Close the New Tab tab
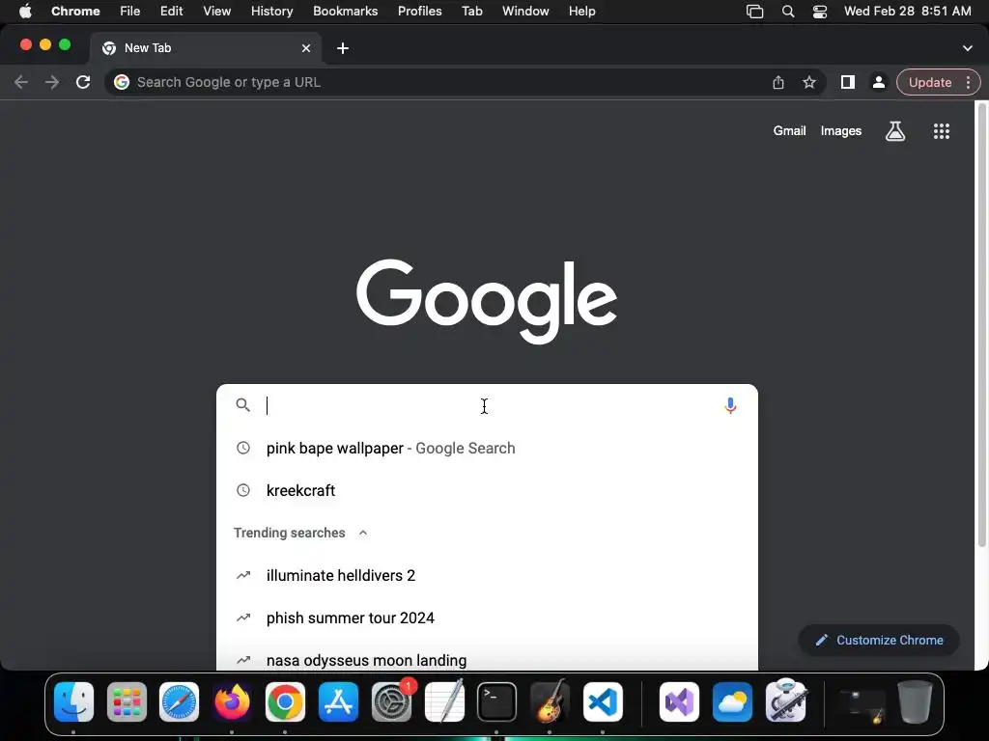The image size is (989, 741). (x=306, y=48)
